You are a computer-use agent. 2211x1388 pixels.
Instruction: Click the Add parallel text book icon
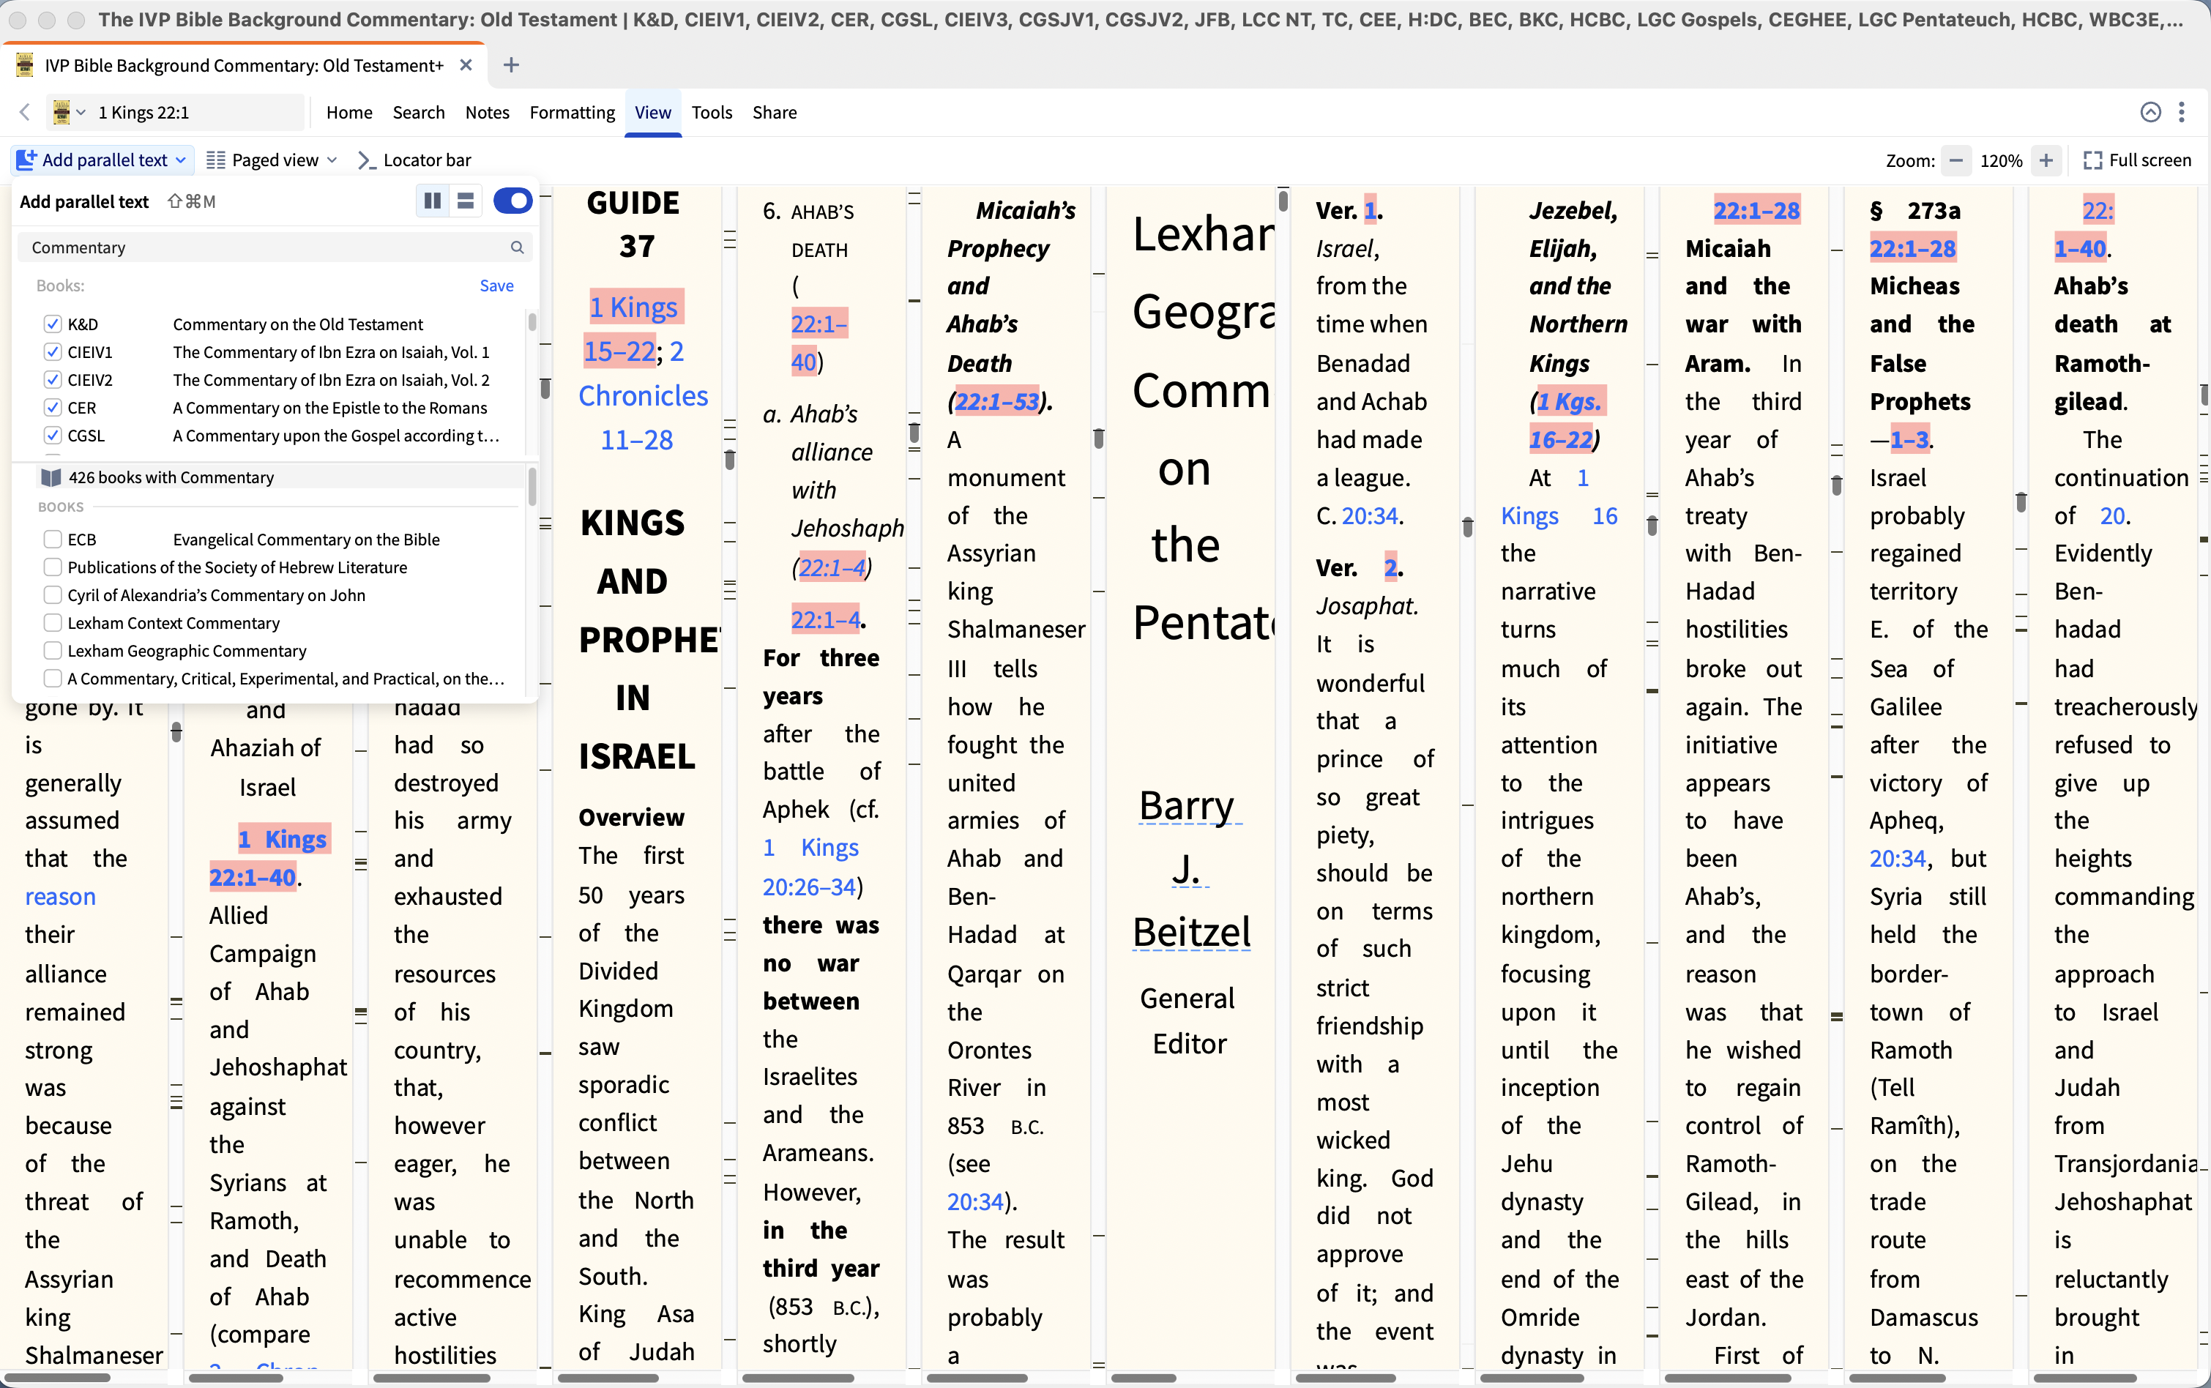tap(26, 160)
